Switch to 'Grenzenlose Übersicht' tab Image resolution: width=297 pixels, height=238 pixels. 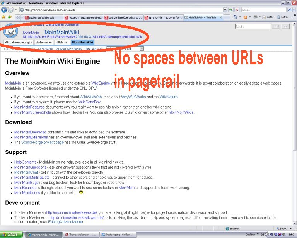point(123,17)
